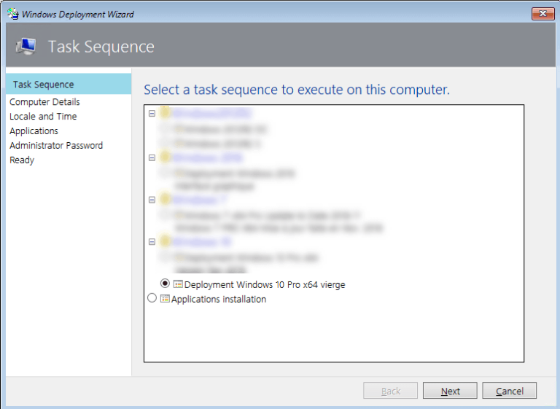Click the first blurred folder icon in tree
This screenshot has width=560, height=409.
point(165,113)
